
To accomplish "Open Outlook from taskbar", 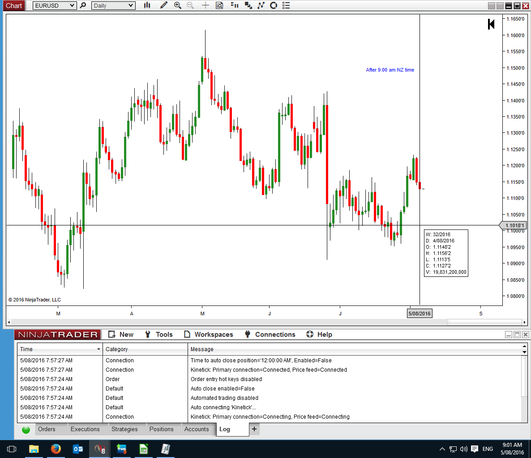I will point(77,449).
